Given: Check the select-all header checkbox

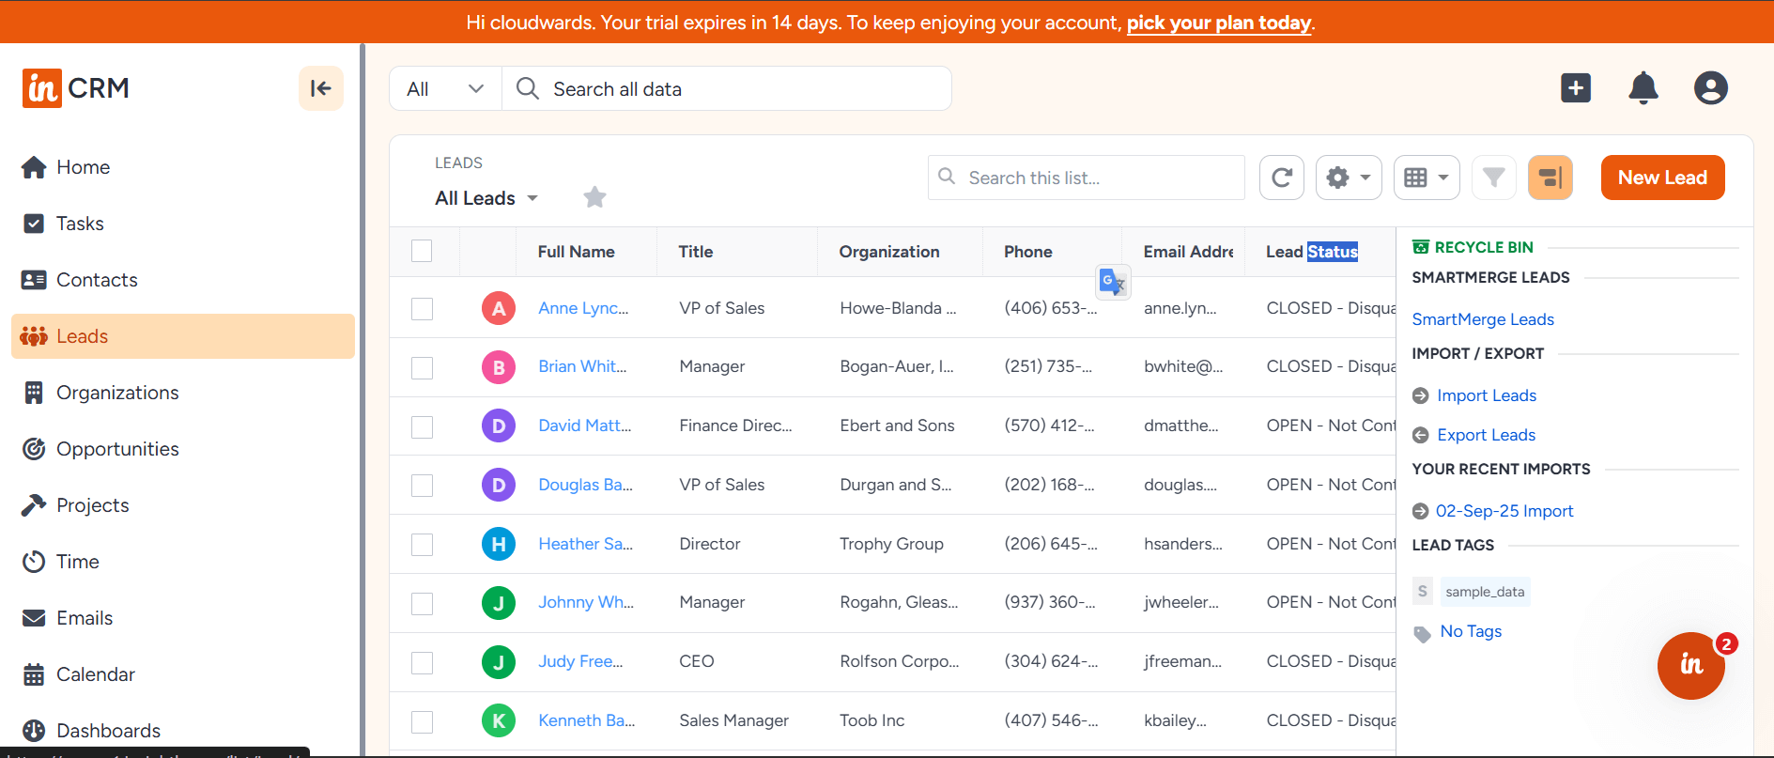Looking at the screenshot, I should [423, 251].
